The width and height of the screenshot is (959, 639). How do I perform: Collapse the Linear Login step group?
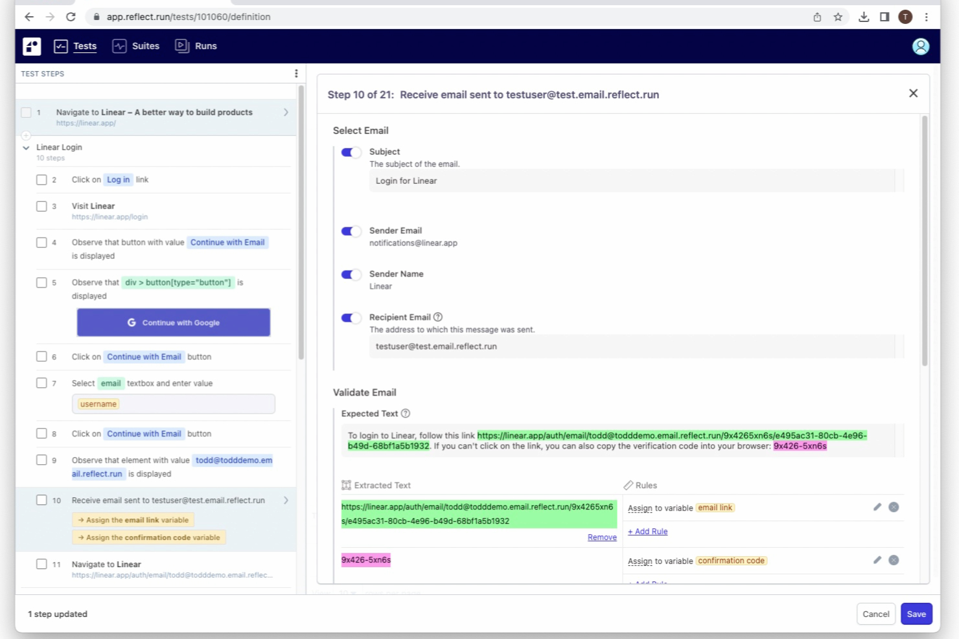(x=26, y=147)
